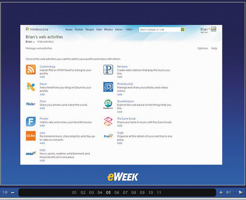246x200 pixels.
Task: Click the orange RSS Custom blog icon
Action: 31,70
